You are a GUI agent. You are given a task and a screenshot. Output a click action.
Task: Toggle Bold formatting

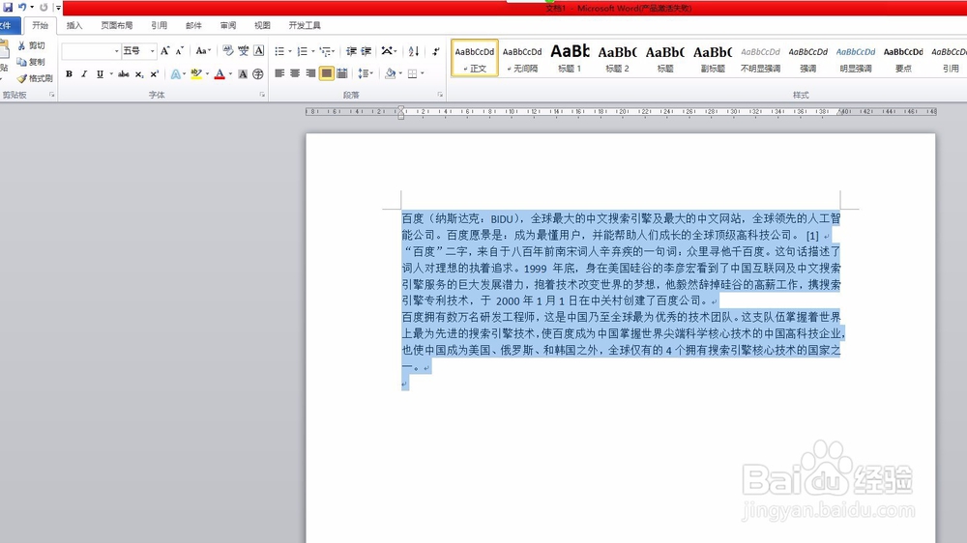pos(69,74)
